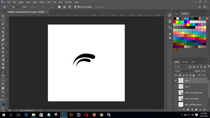Click the delete layer trash icon
The height and width of the screenshot is (118, 210).
(204, 110)
